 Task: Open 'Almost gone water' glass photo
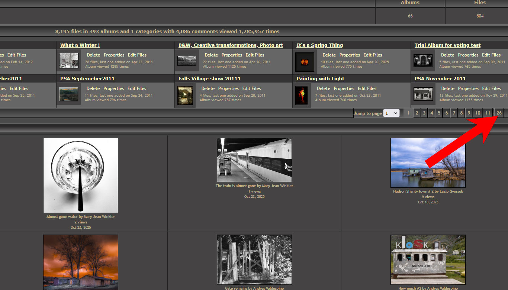pyautogui.click(x=81, y=175)
